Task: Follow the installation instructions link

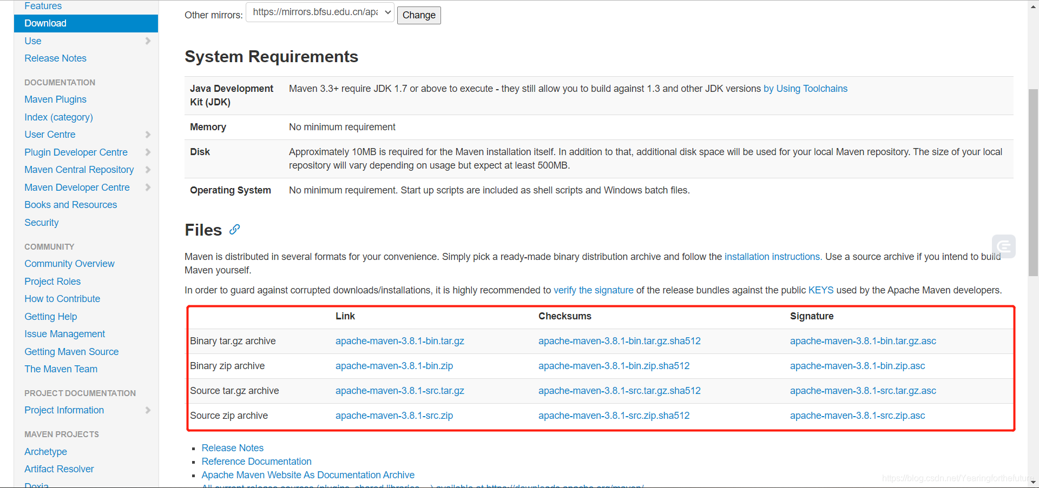Action: click(772, 257)
